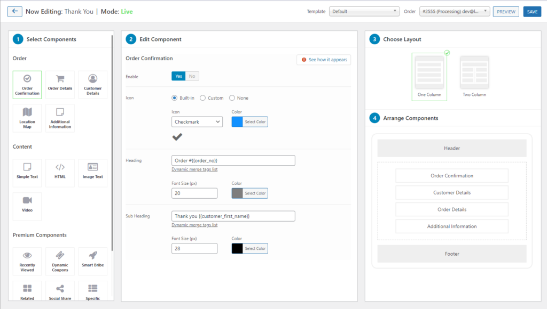This screenshot has height=309, width=547.
Task: Focus the Sub Heading text field
Action: (x=233, y=216)
